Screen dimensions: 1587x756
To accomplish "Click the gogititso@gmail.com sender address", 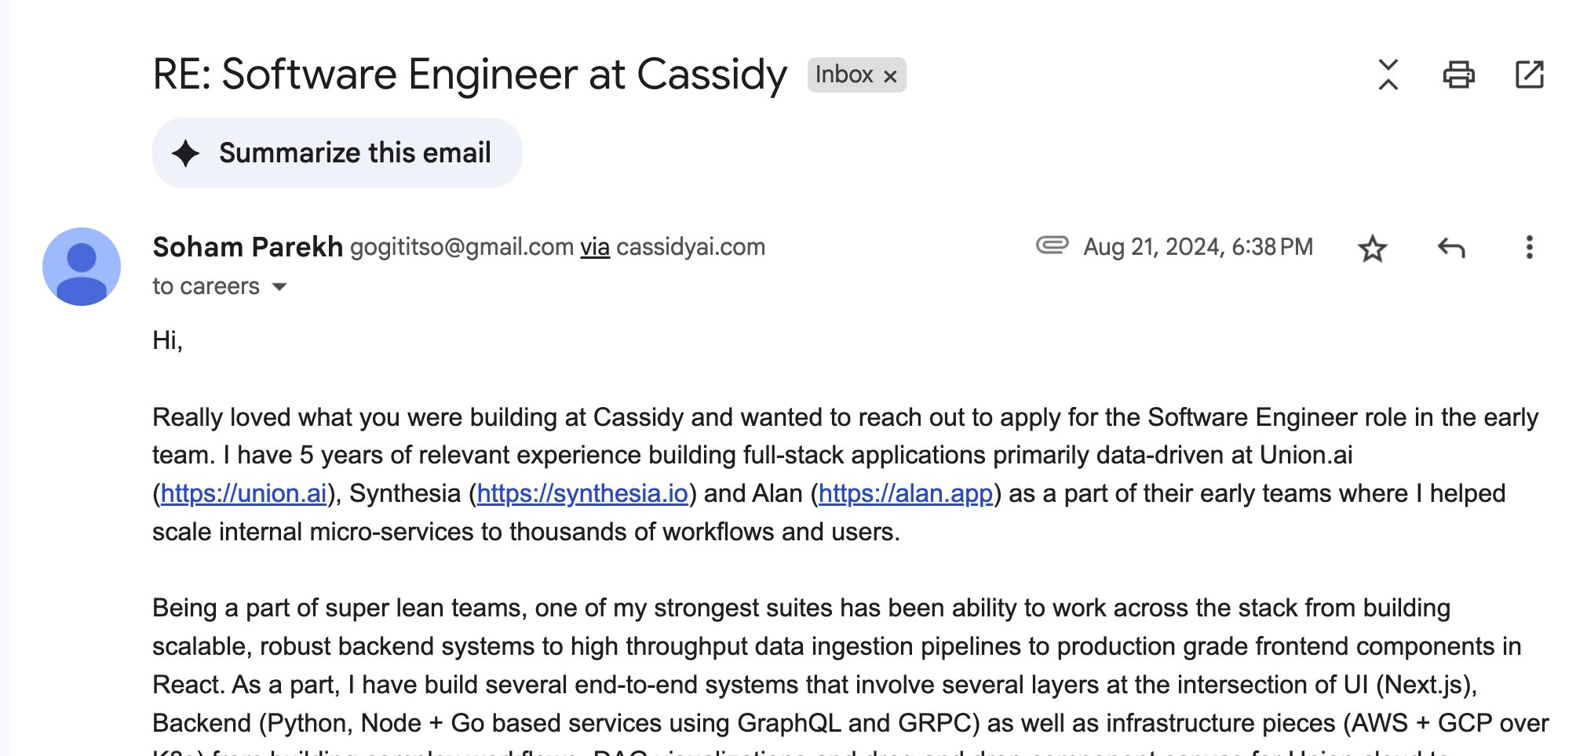I will click(x=462, y=247).
